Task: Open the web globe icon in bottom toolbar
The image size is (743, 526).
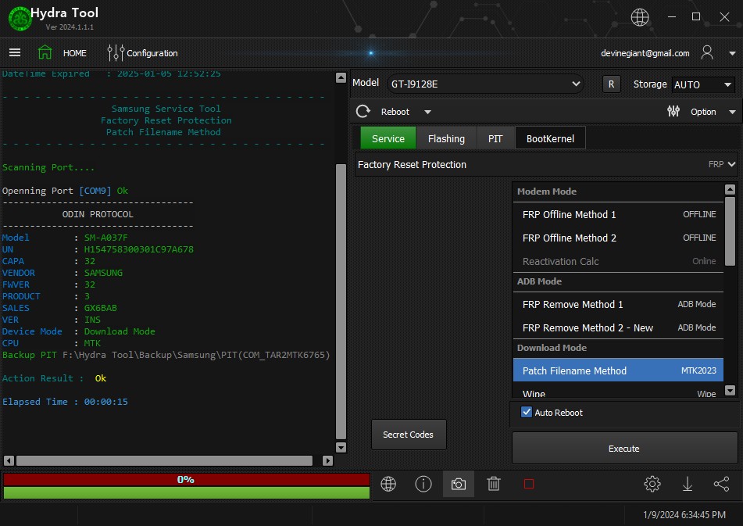Action: click(x=388, y=484)
